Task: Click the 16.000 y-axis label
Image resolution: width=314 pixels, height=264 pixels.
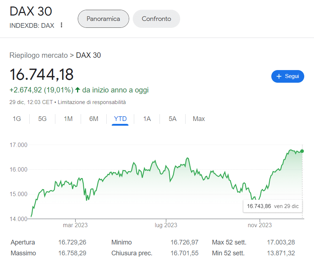Action: pos(18,169)
